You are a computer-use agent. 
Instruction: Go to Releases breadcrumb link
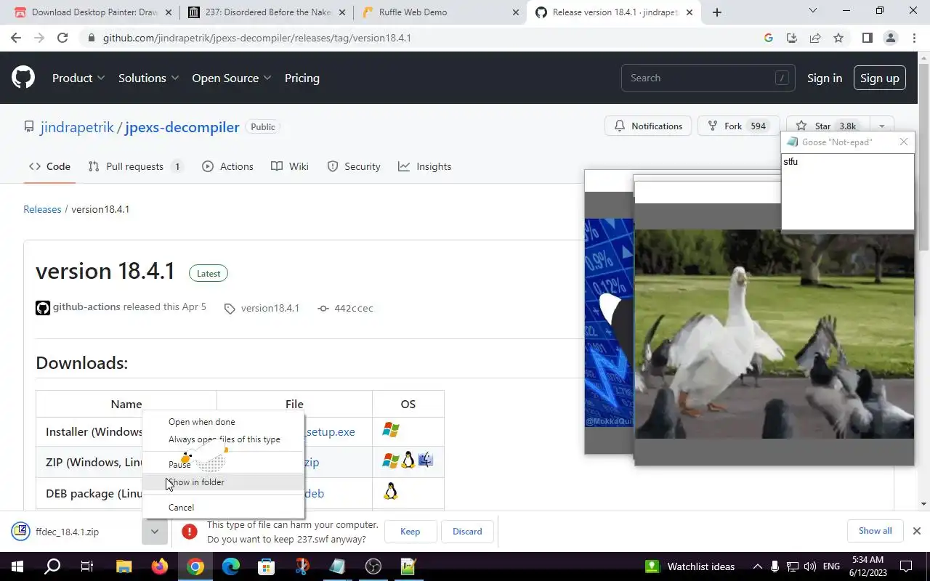tap(42, 209)
